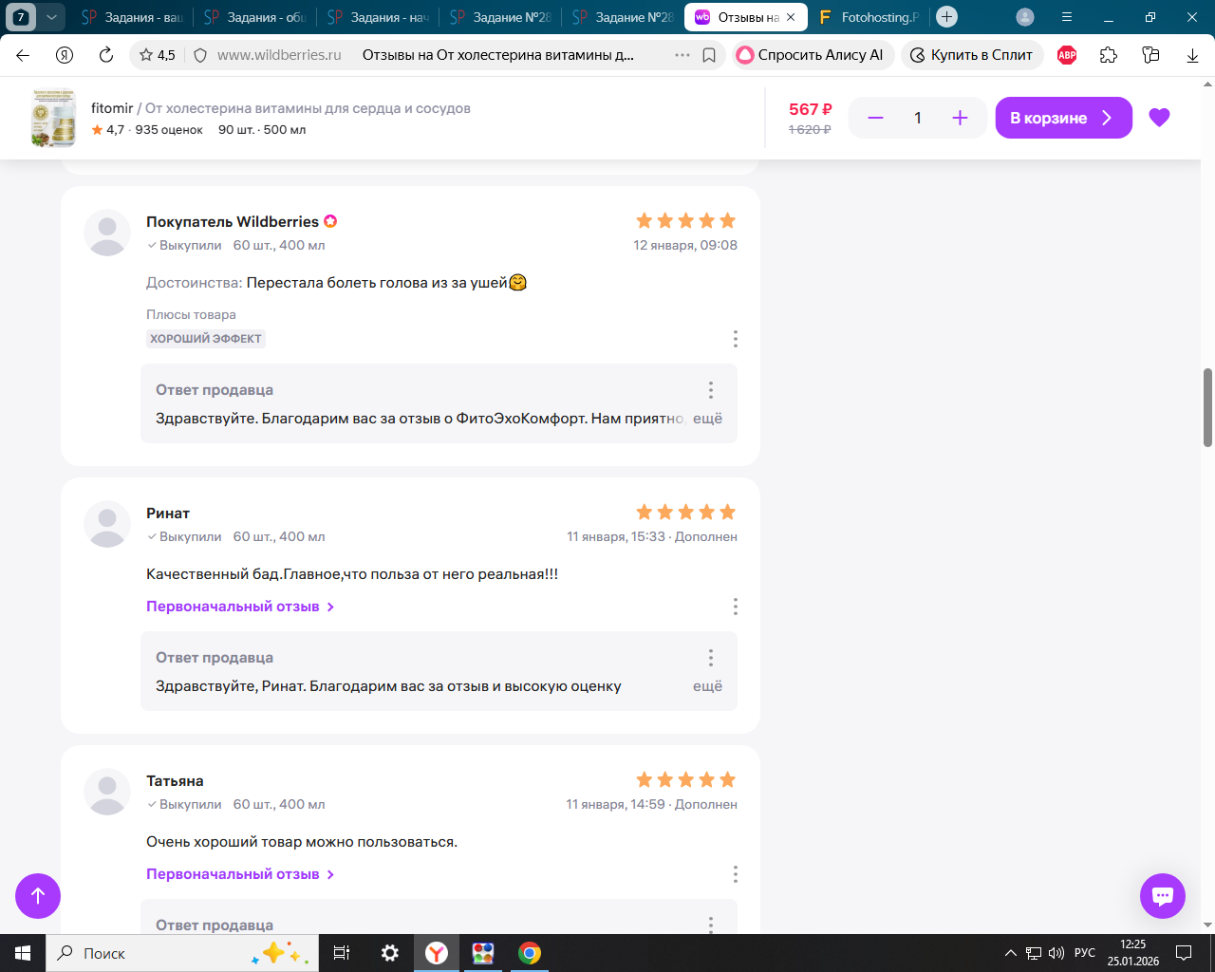
Task: Click the purple heart favorites icon
Action: pos(1159,118)
